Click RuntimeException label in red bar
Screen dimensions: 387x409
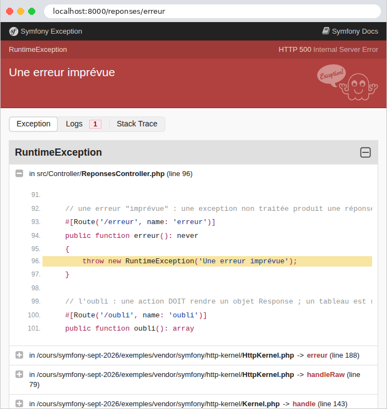(38, 50)
